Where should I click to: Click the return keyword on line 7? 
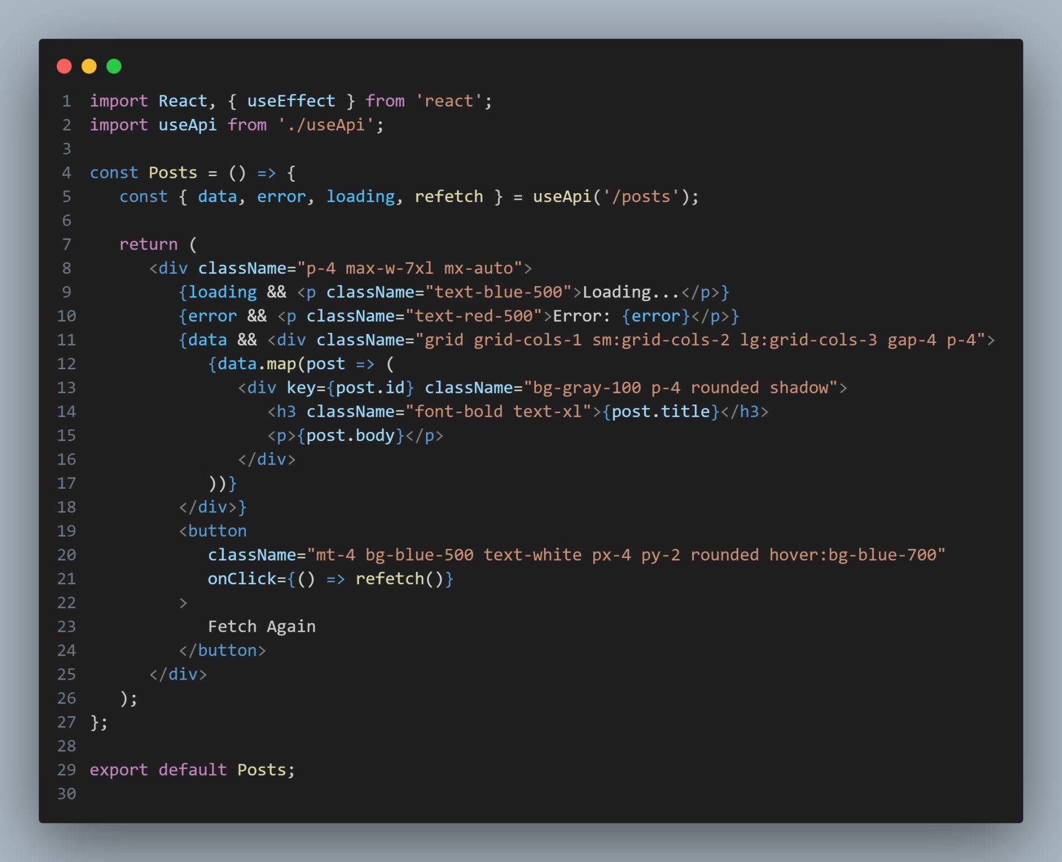click(148, 244)
